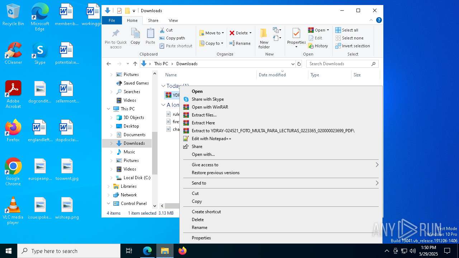Select VLC media player desktop icon
459x258 pixels.
coord(13,211)
